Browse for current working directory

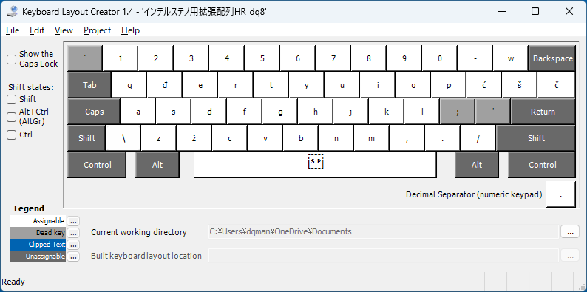(570, 232)
